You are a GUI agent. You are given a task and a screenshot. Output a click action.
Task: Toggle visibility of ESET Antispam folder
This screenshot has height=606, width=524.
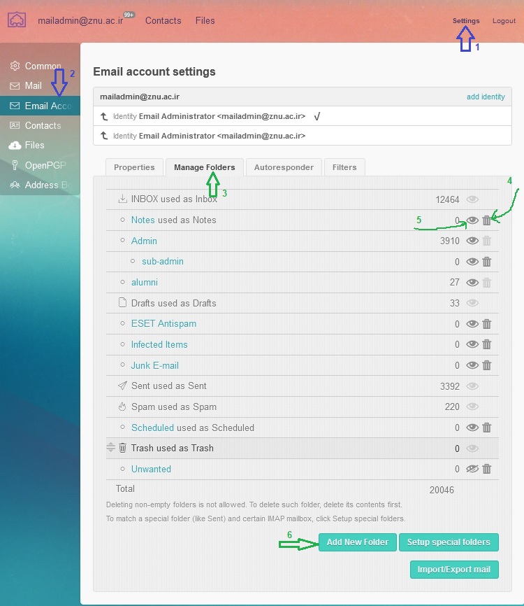[472, 324]
